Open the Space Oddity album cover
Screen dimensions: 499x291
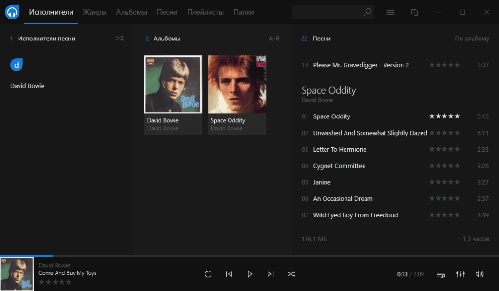pos(237,83)
